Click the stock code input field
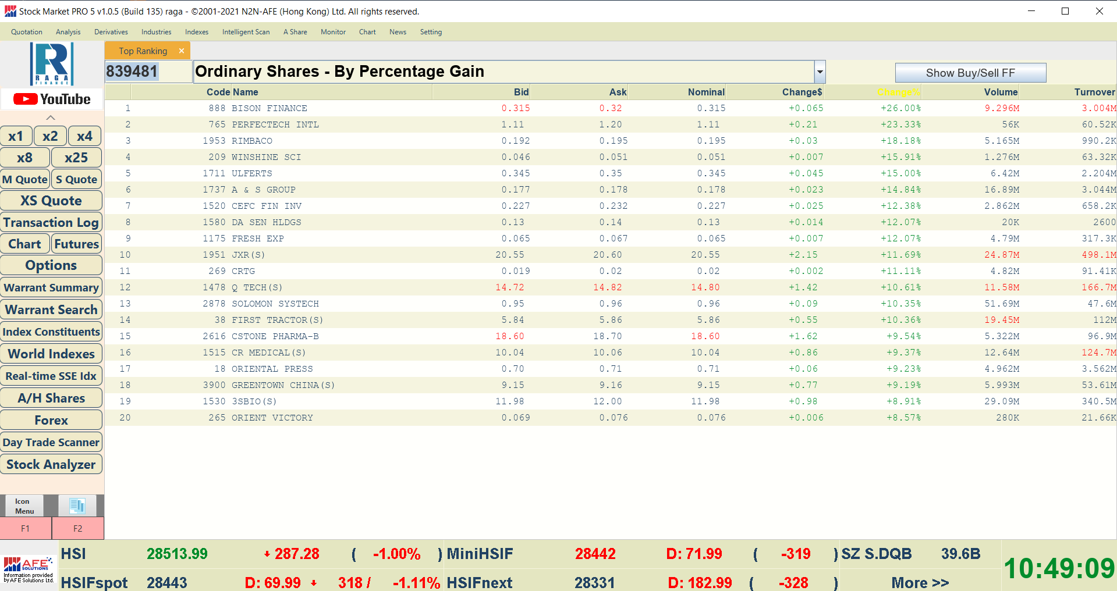1117x591 pixels. pos(148,72)
